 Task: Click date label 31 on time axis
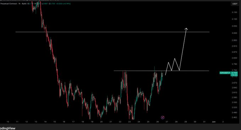tap(204, 122)
